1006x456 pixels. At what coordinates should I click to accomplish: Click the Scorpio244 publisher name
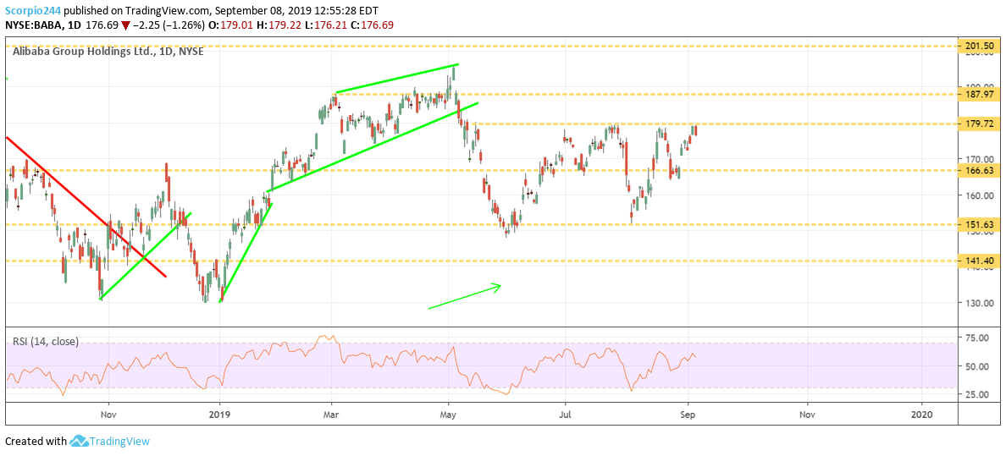pyautogui.click(x=32, y=9)
